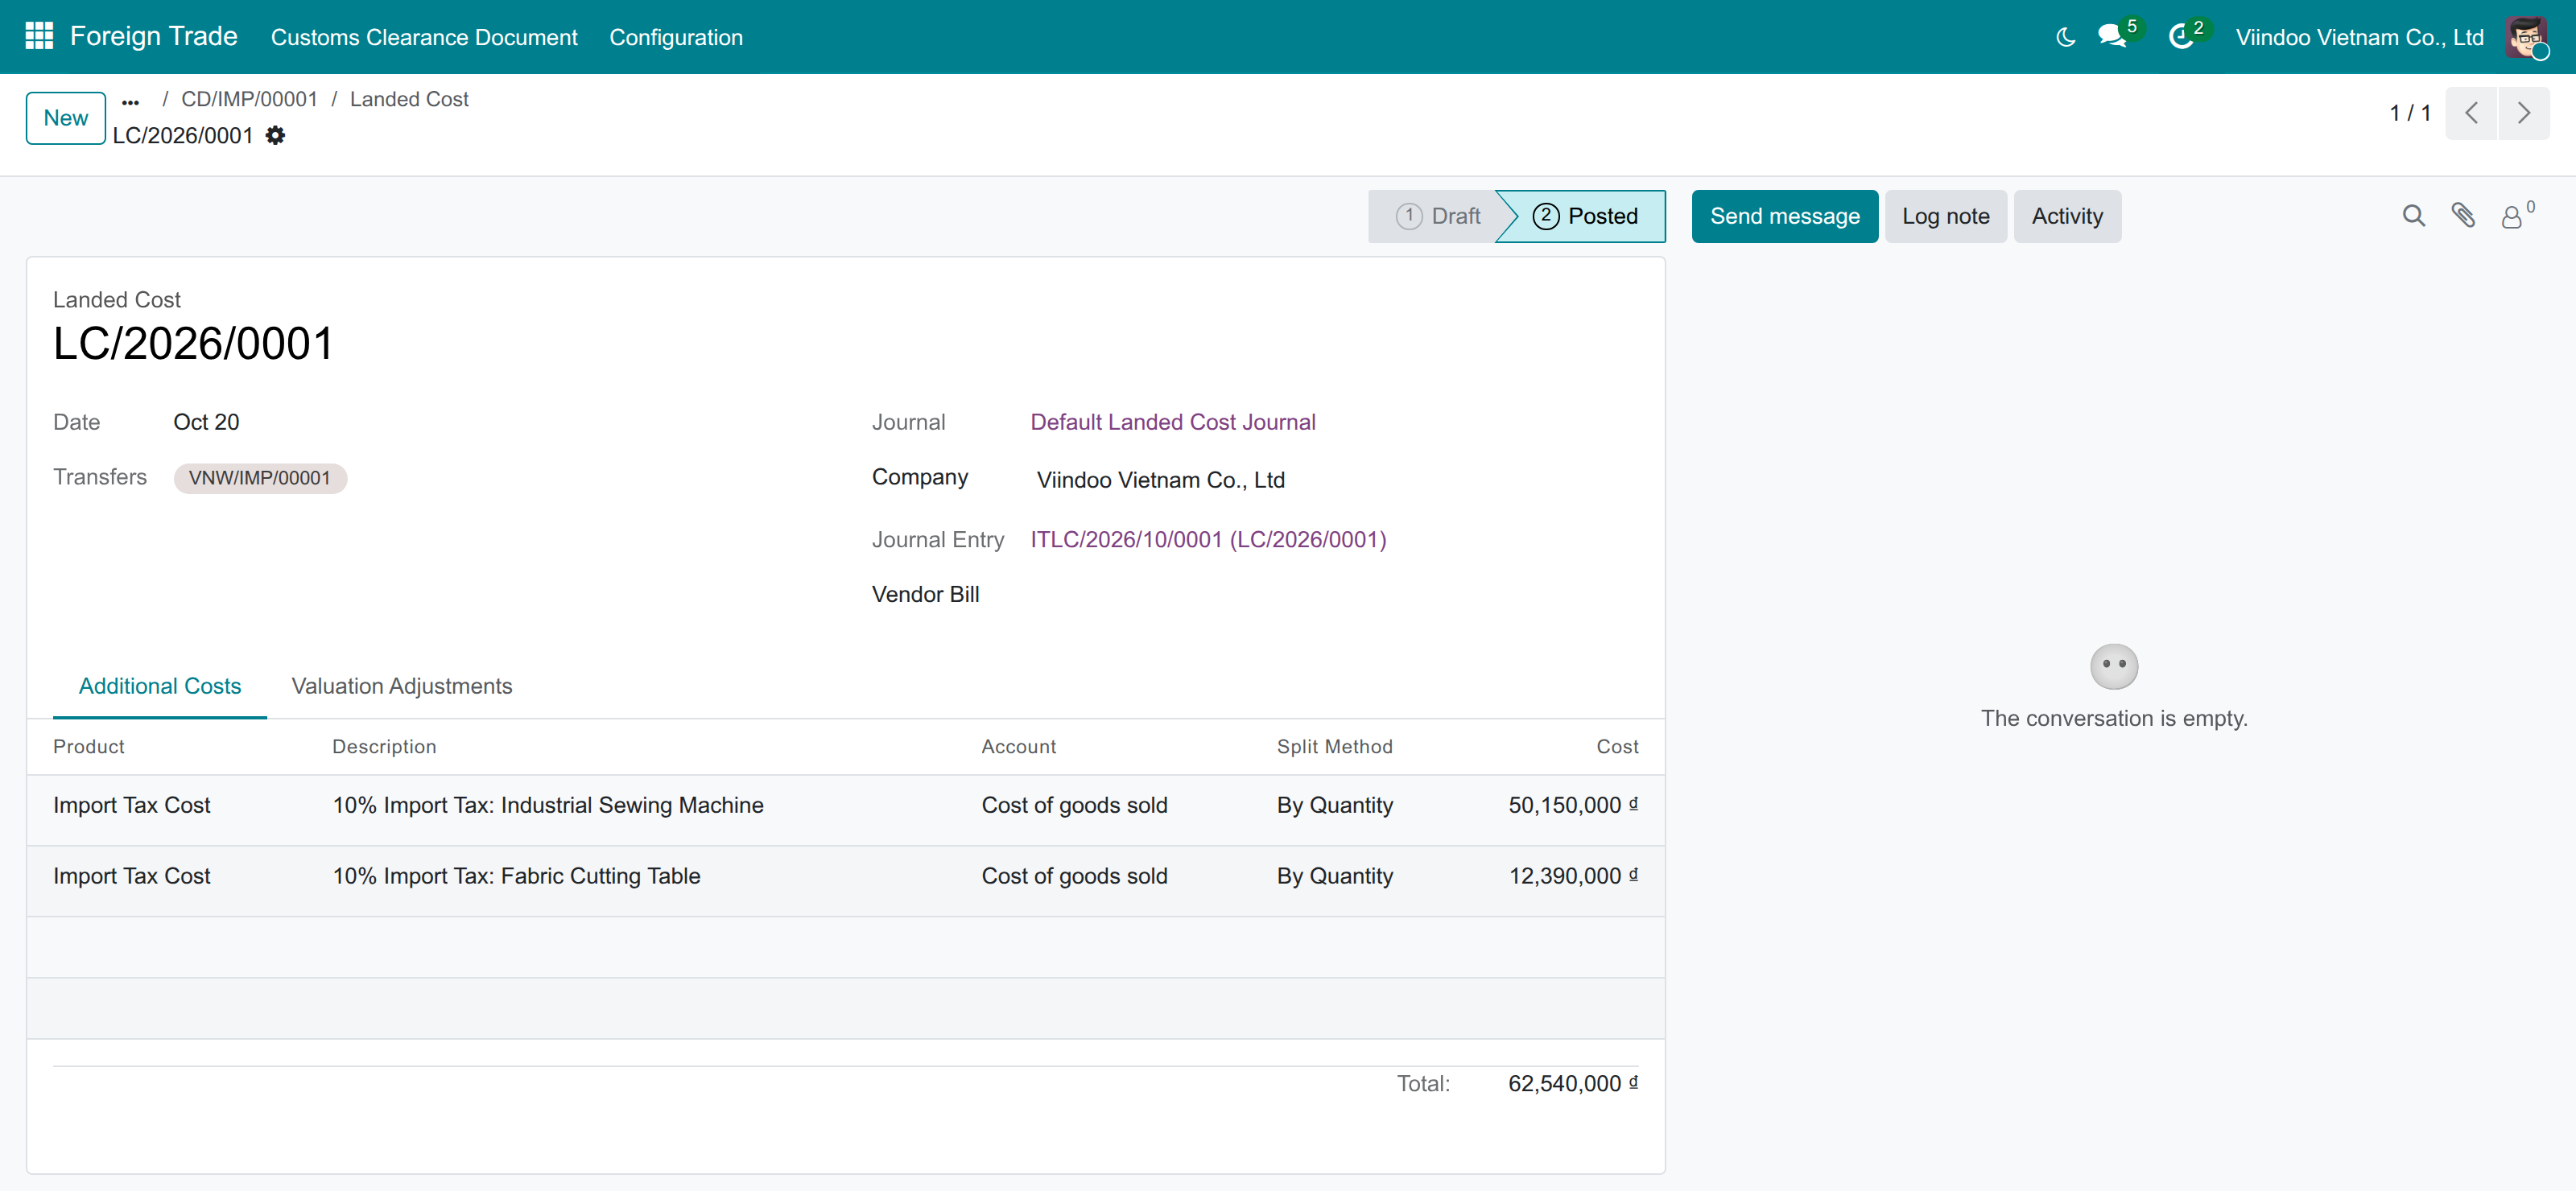Switch to Additional Costs tab
Screen dimensions: 2576x1191
pyautogui.click(x=160, y=686)
